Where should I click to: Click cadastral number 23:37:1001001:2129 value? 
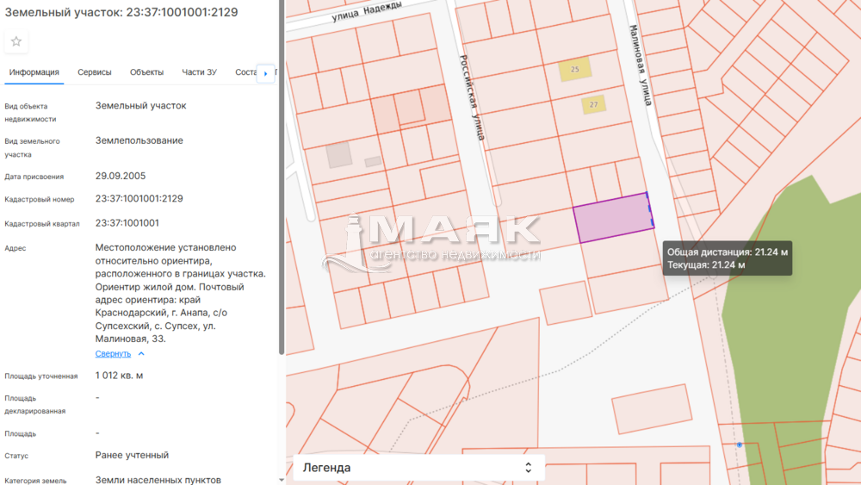pyautogui.click(x=139, y=199)
